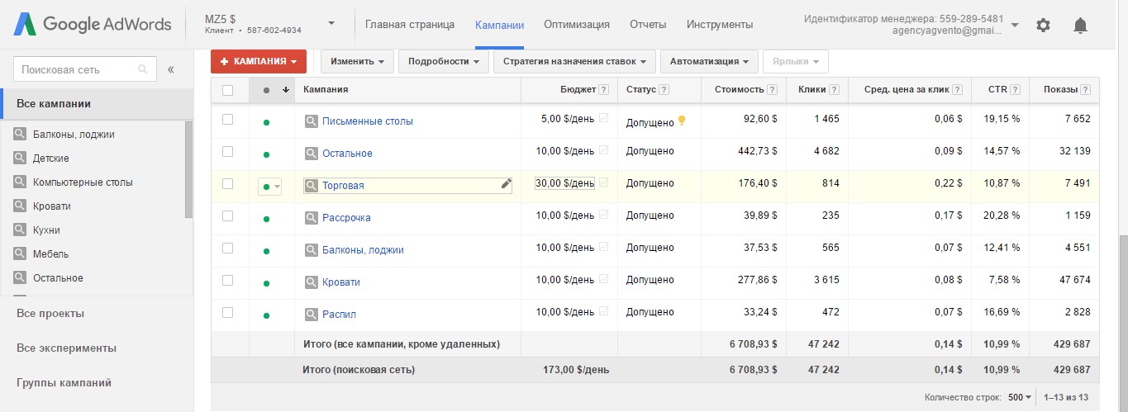Click the red + КАМПАНИЯ button
The width and height of the screenshot is (1128, 412).
coord(259,61)
